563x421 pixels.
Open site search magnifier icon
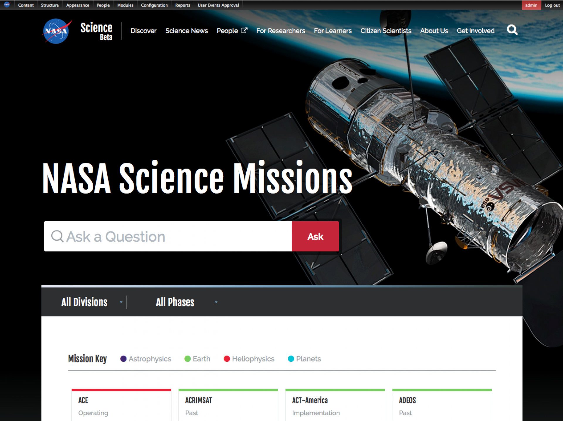[x=512, y=30]
